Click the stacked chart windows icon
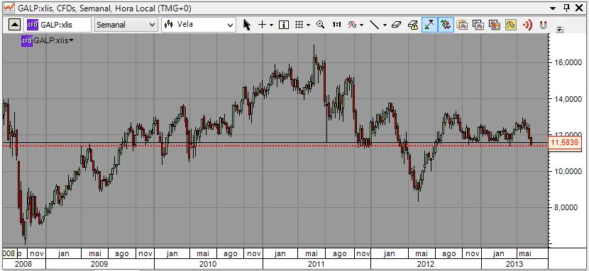 point(478,25)
